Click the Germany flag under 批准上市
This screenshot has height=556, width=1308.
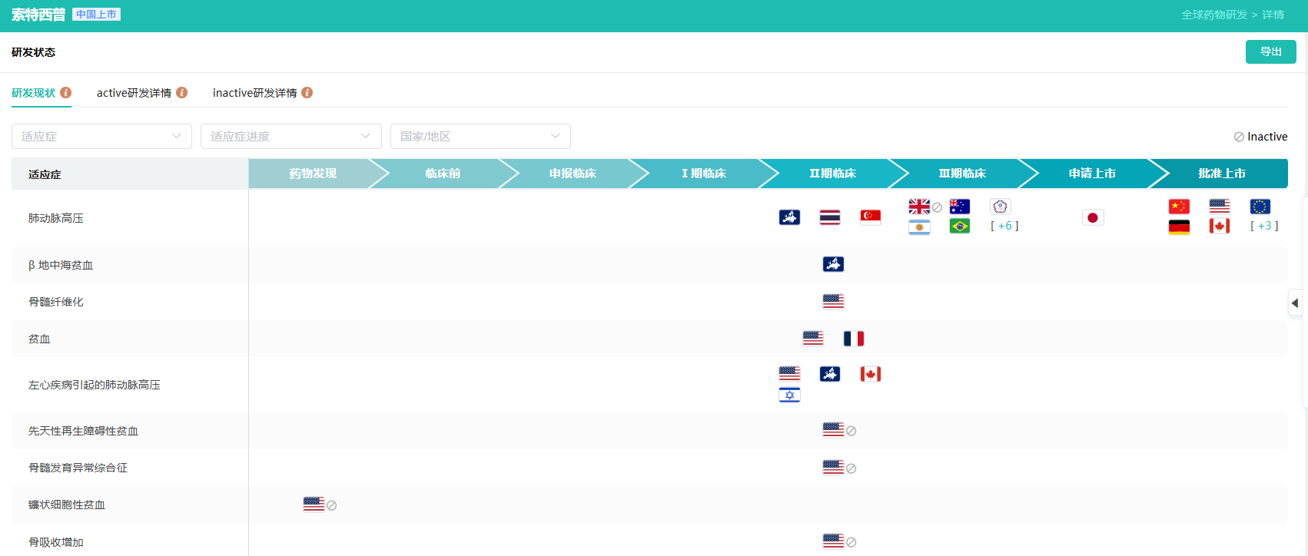pos(1179,227)
